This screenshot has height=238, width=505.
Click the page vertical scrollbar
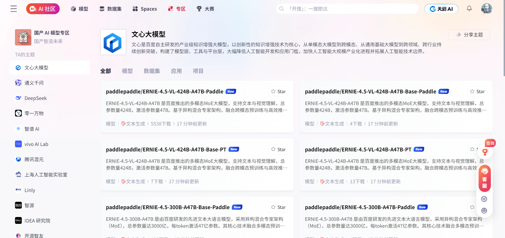[504, 38]
